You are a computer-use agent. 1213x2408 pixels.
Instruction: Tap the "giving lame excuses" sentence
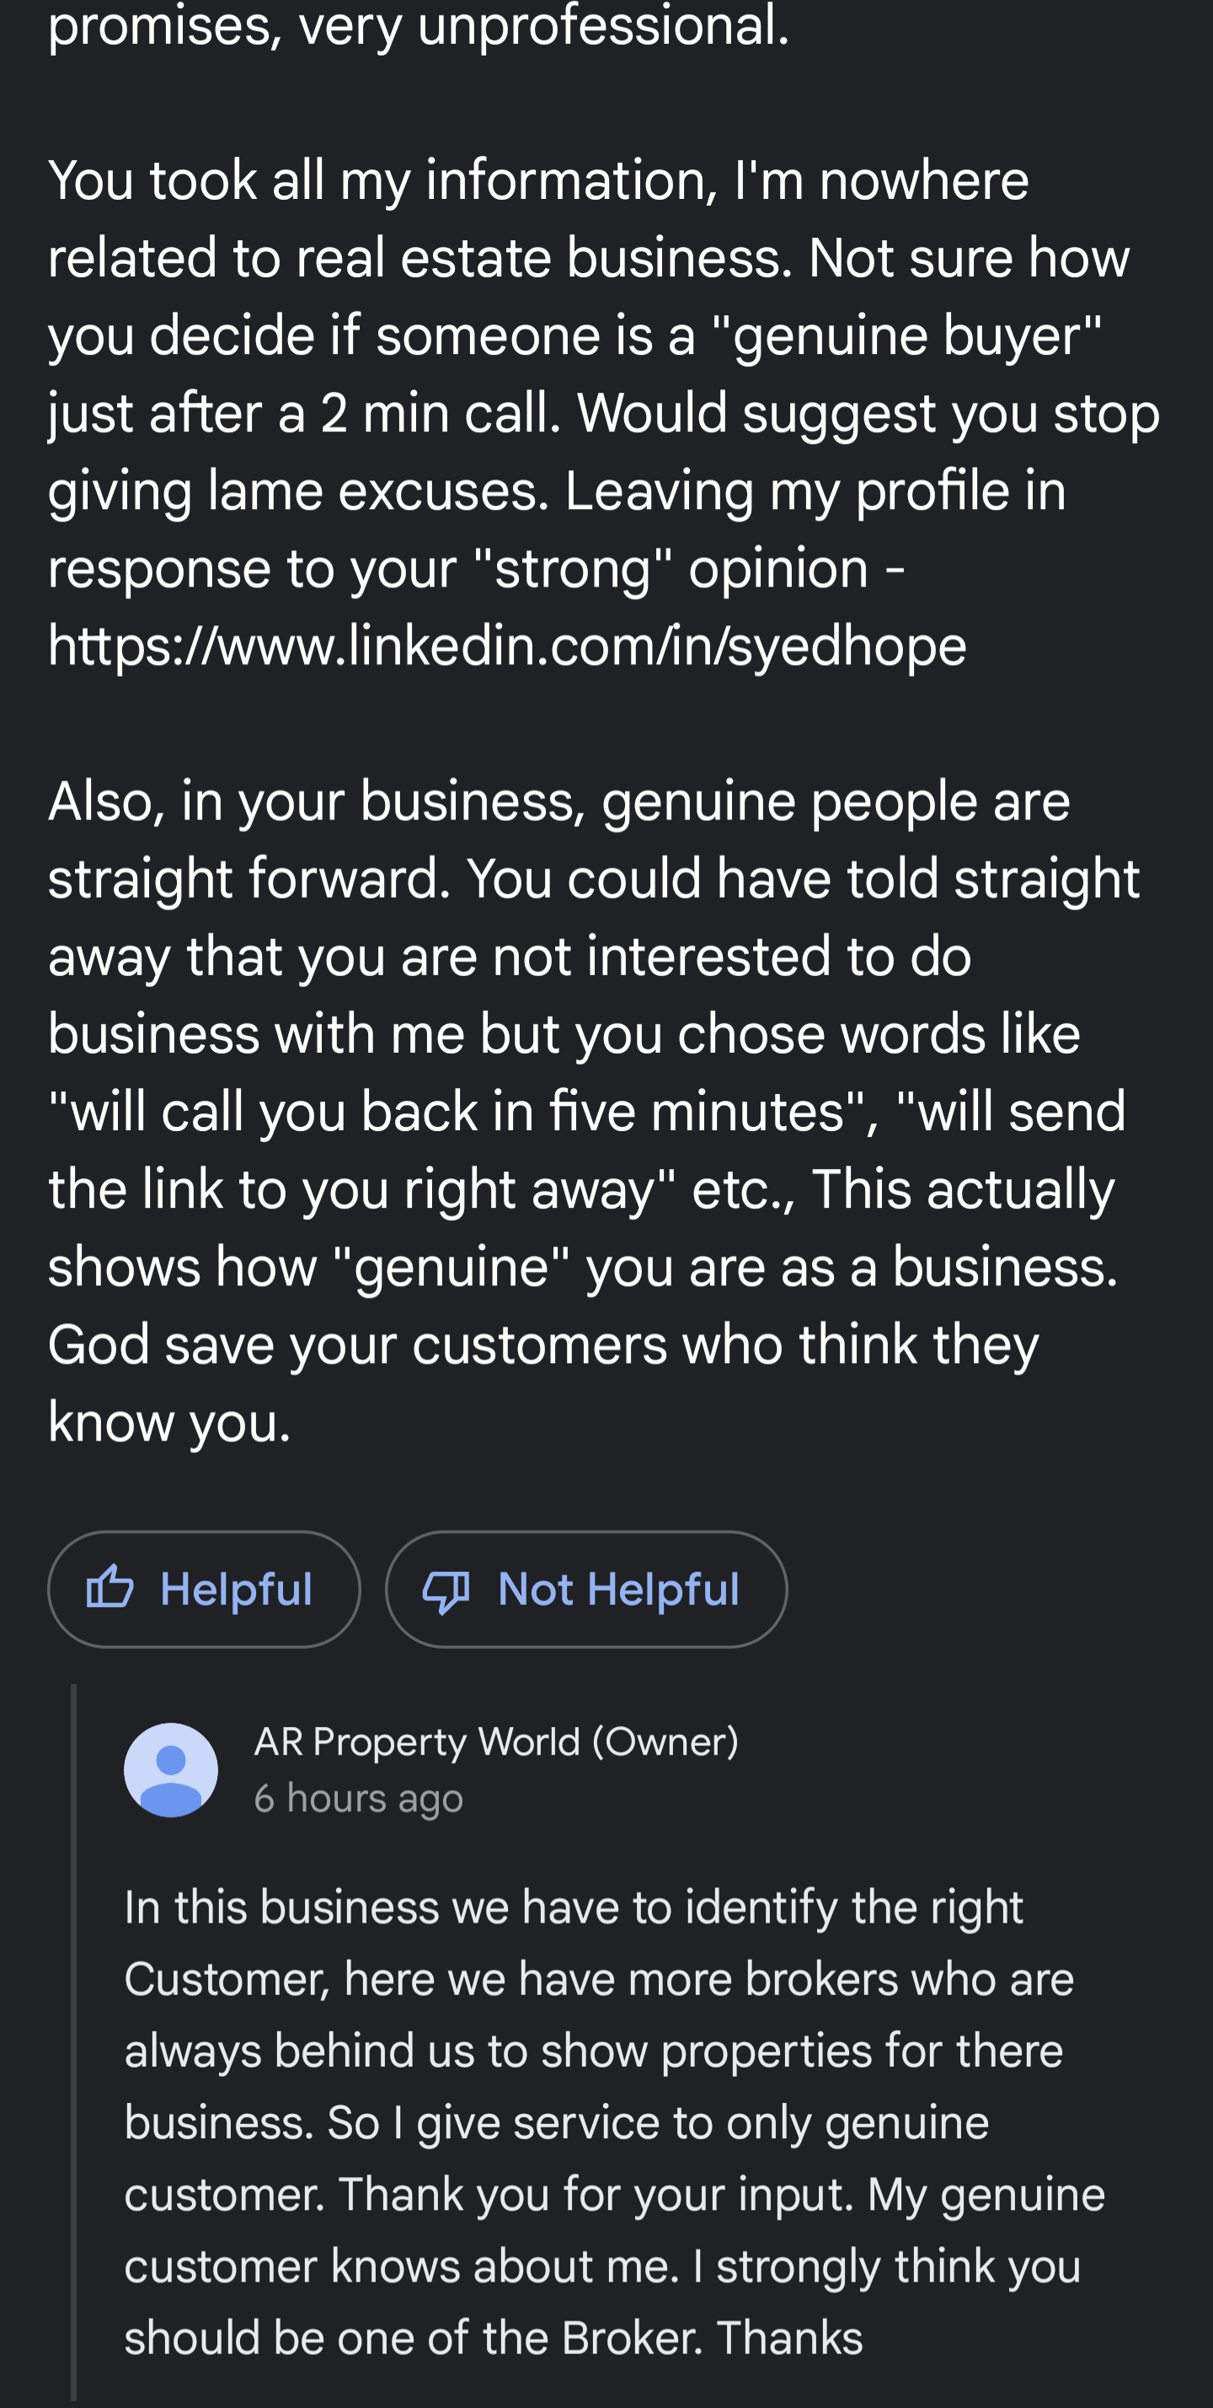point(298,491)
